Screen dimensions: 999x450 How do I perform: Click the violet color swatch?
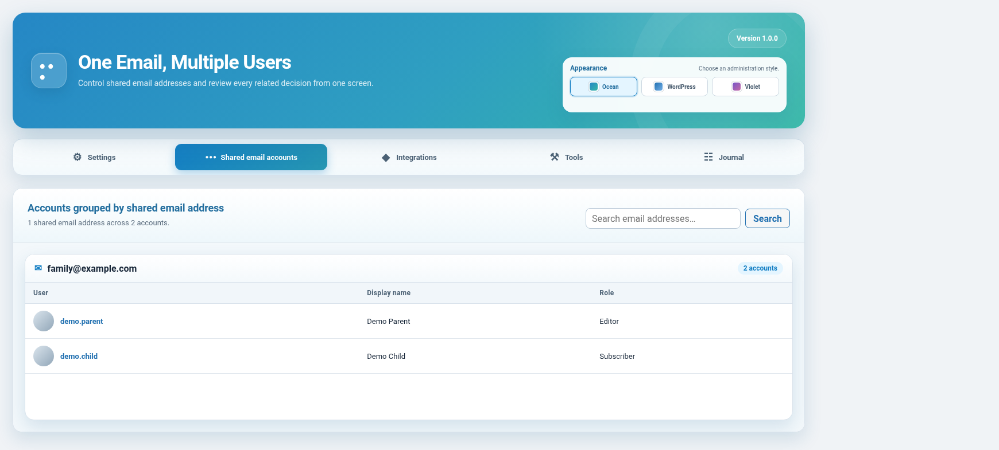pos(737,87)
